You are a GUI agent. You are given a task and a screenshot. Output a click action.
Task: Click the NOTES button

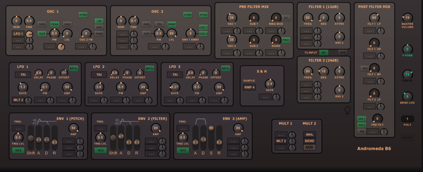pyautogui.click(x=408, y=138)
